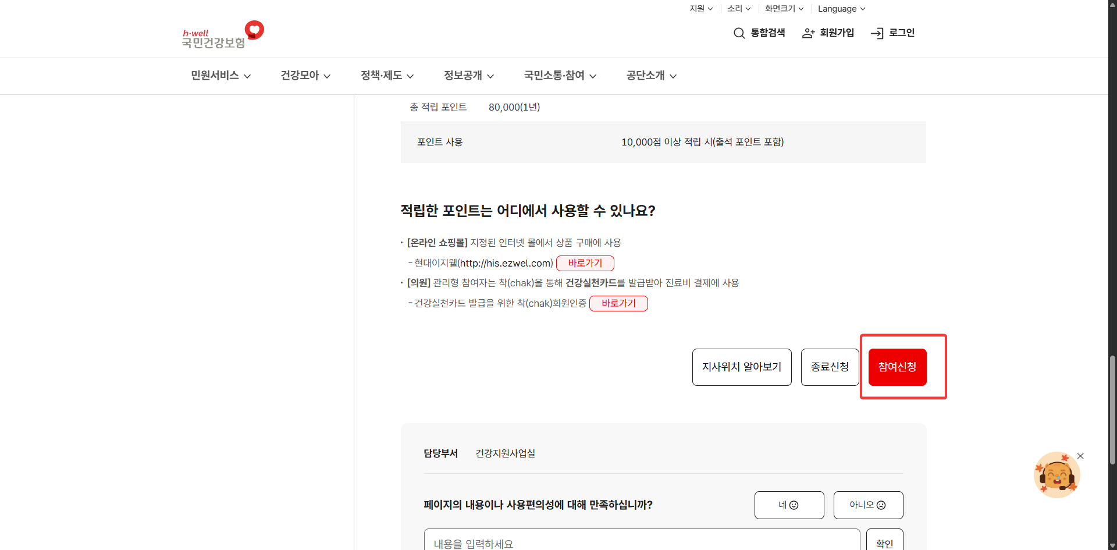Click the 종료신청 button
Viewport: 1117px width, 550px height.
(829, 367)
